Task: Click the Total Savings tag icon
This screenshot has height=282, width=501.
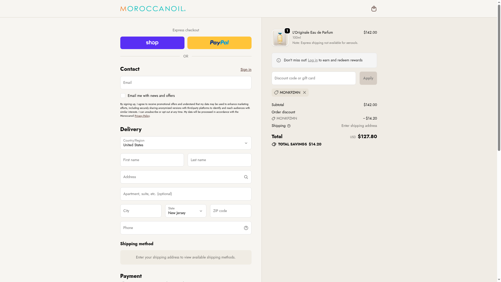Action: point(274,144)
